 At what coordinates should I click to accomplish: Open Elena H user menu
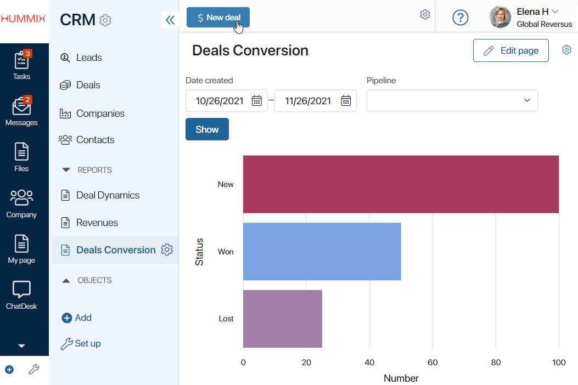(531, 18)
